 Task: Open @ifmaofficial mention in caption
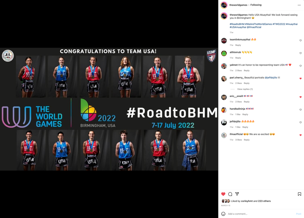(254, 27)
